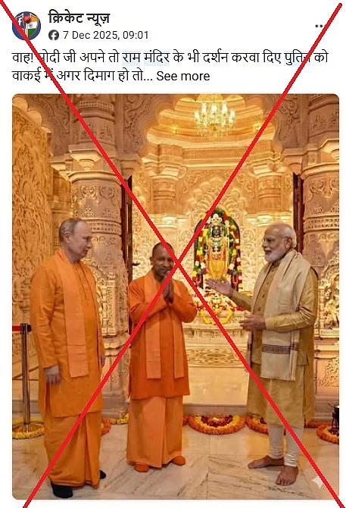Click the red rope stanchion in the photo

pyautogui.click(x=23, y=378)
